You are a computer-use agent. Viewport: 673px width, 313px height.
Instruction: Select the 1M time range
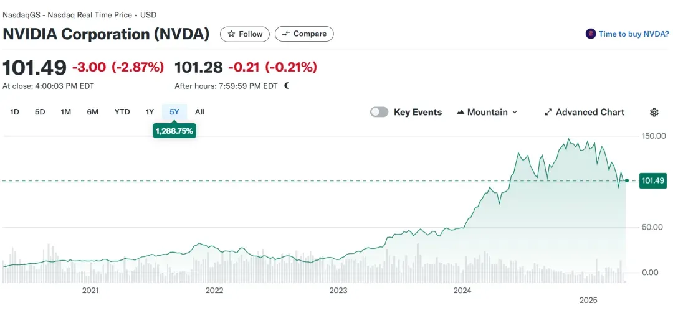(x=66, y=112)
